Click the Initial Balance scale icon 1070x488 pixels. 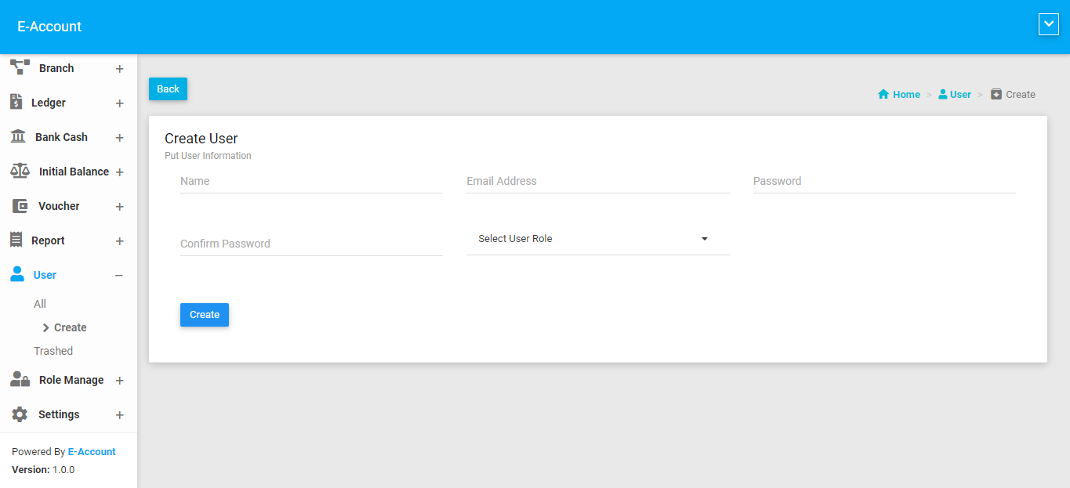click(20, 172)
